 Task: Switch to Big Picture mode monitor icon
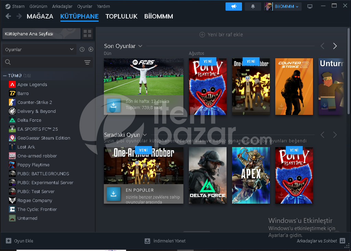point(310,7)
